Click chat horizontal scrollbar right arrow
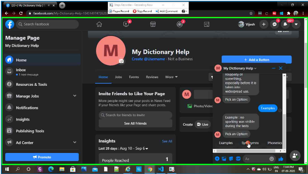 tap(280, 151)
